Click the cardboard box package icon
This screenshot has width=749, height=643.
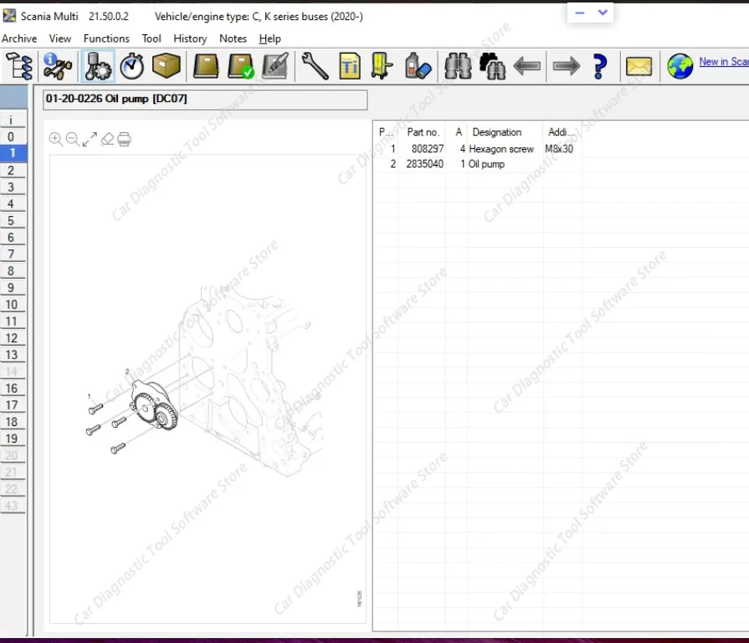(x=167, y=65)
